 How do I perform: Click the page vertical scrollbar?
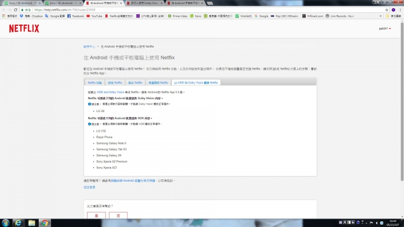point(402,101)
